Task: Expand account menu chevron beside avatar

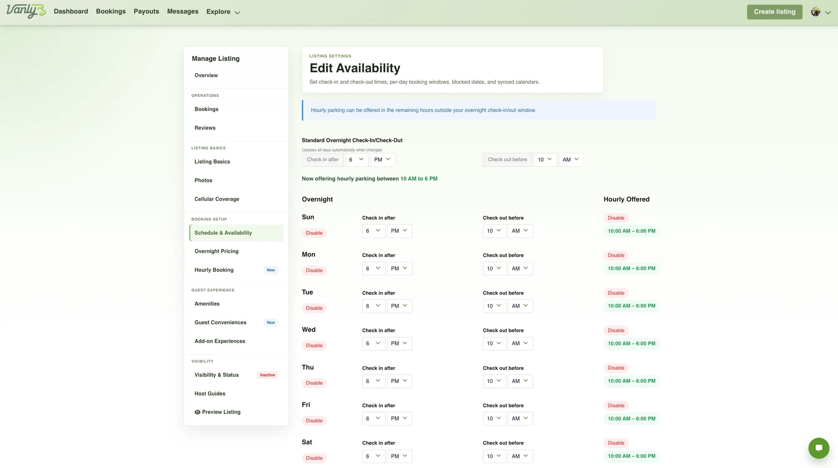Action: [828, 13]
